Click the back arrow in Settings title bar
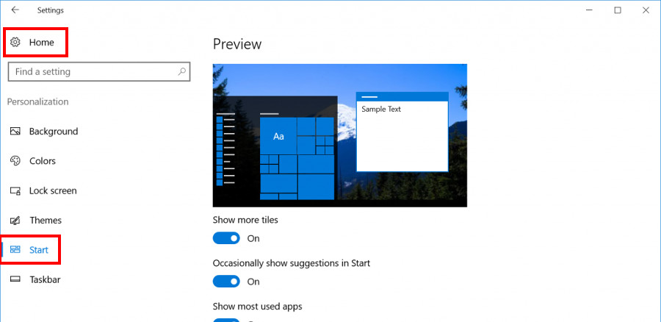The height and width of the screenshot is (322, 661). pos(15,10)
